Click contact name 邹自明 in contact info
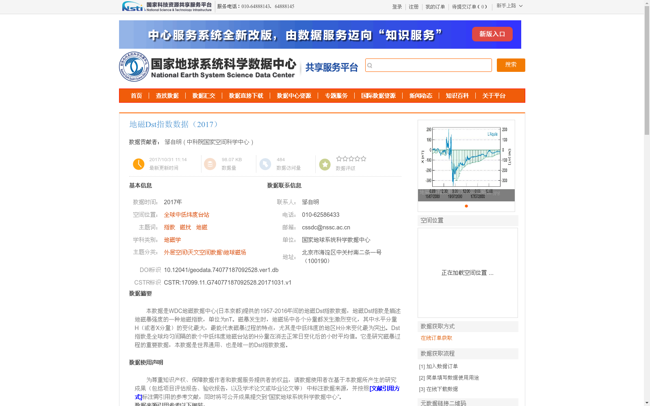Image resolution: width=650 pixels, height=406 pixels. (x=310, y=202)
